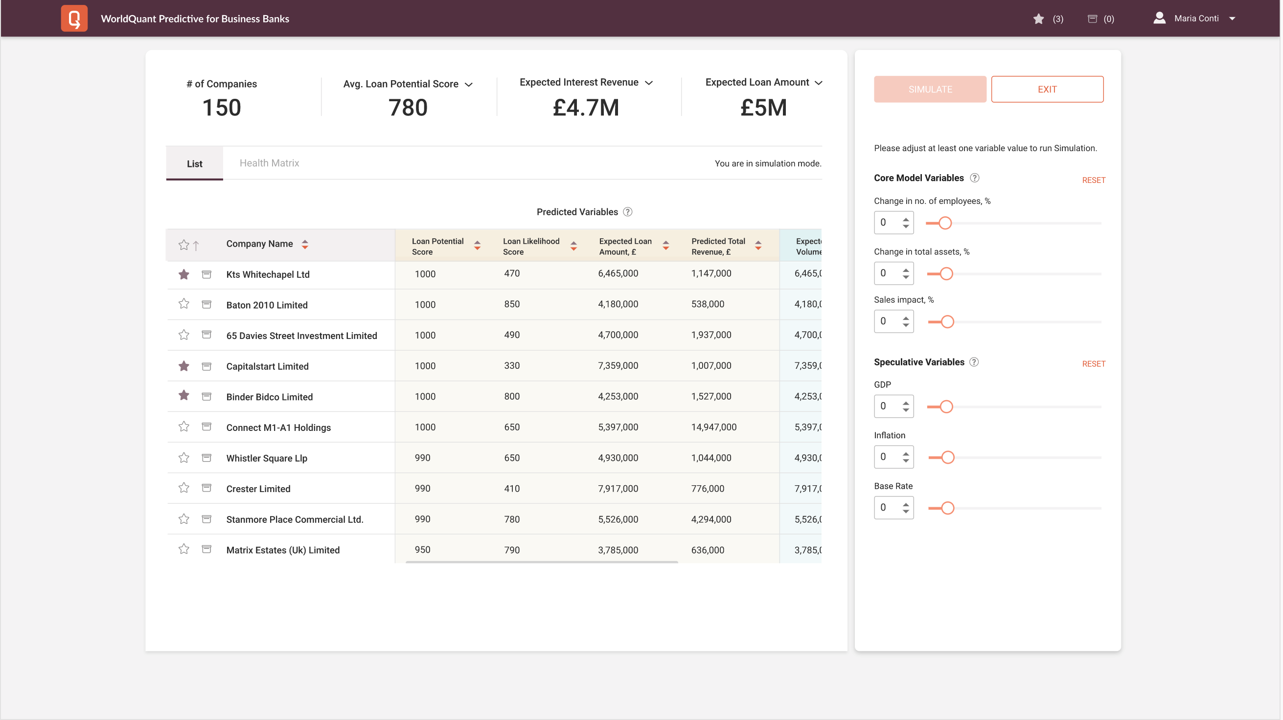
Task: Star Baton 2010 Limited
Action: (x=184, y=304)
